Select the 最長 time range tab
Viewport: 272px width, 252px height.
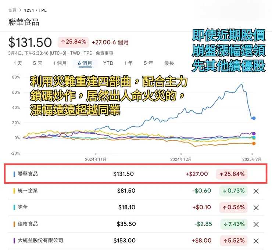pos(169,63)
